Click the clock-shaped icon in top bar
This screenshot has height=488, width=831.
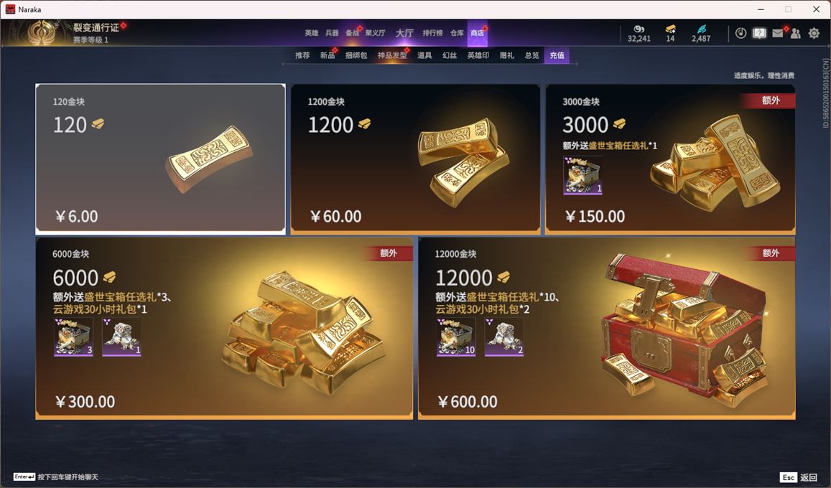[x=741, y=33]
